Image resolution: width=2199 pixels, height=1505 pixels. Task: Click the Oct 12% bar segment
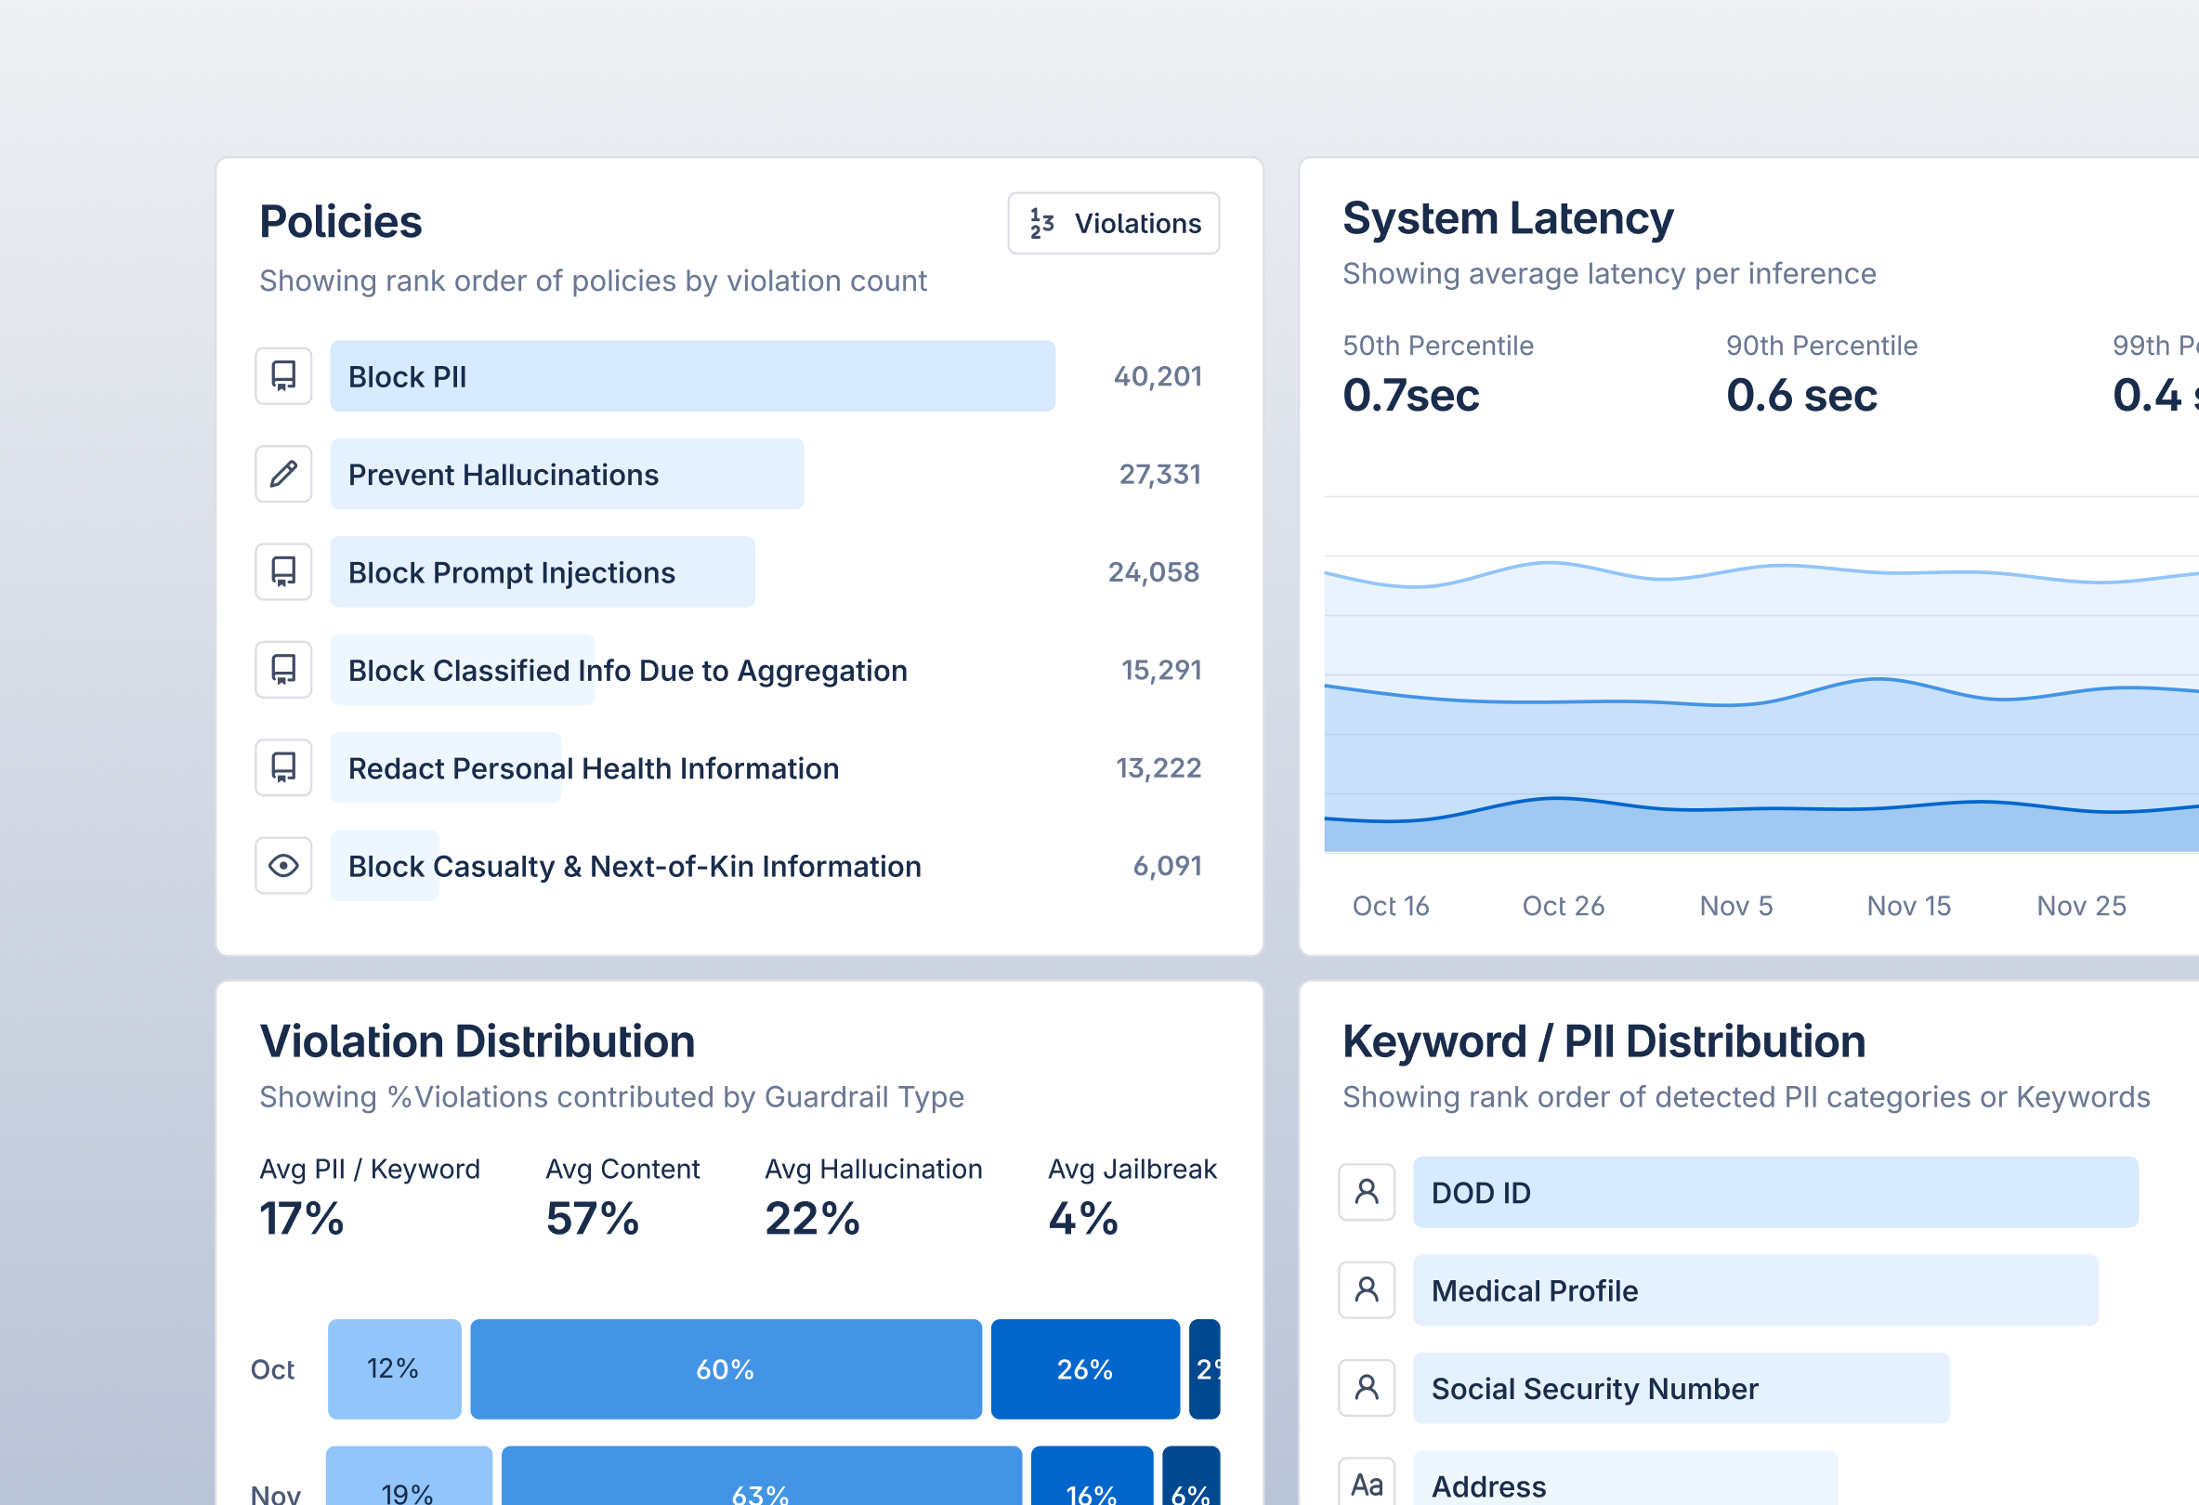[395, 1368]
